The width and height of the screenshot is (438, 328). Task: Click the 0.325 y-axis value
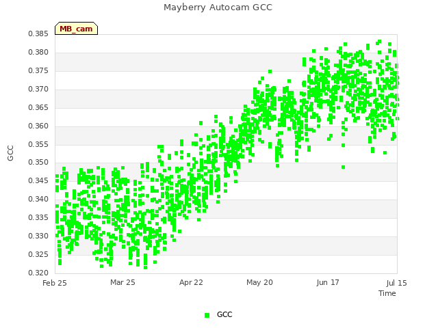point(38,254)
